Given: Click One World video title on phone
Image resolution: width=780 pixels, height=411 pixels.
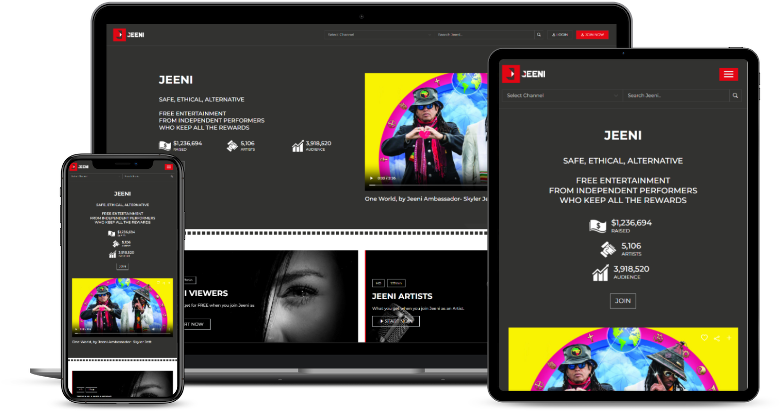Looking at the screenshot, I should (112, 342).
